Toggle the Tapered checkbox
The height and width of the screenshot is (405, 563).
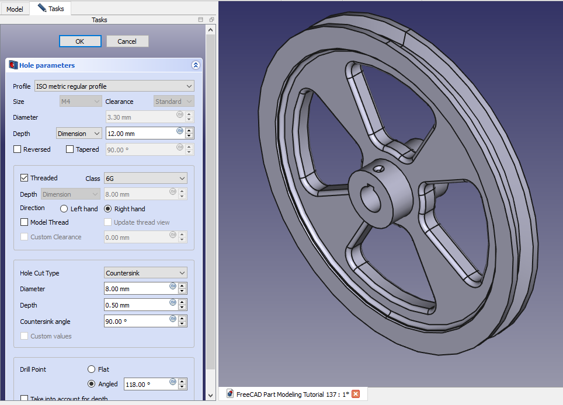[69, 149]
